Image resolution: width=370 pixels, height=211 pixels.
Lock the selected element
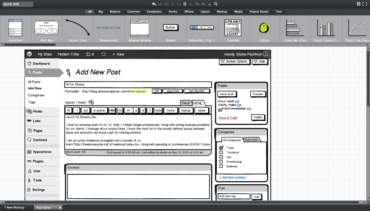pos(210,4)
